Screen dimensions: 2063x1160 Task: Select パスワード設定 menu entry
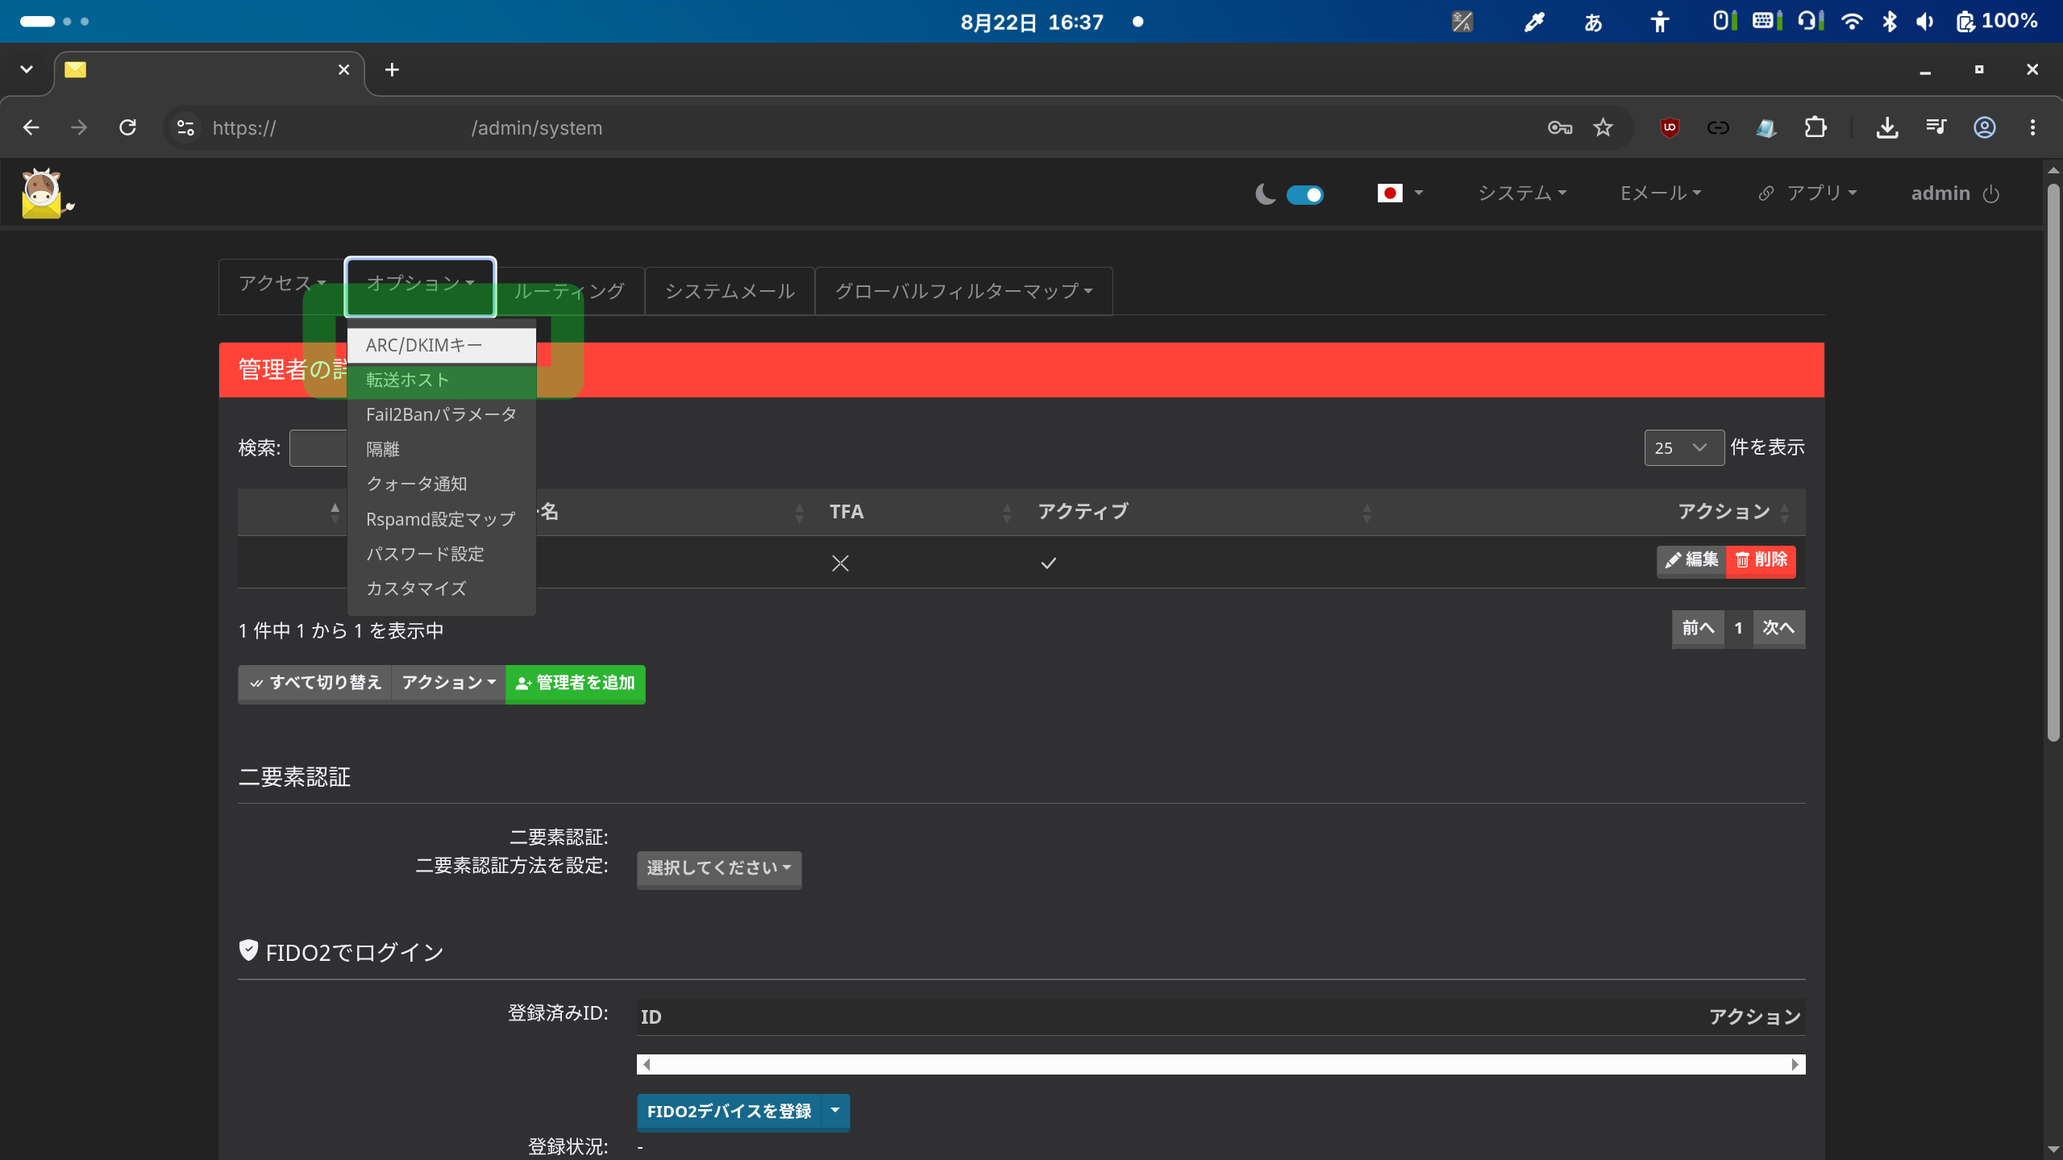(x=441, y=554)
